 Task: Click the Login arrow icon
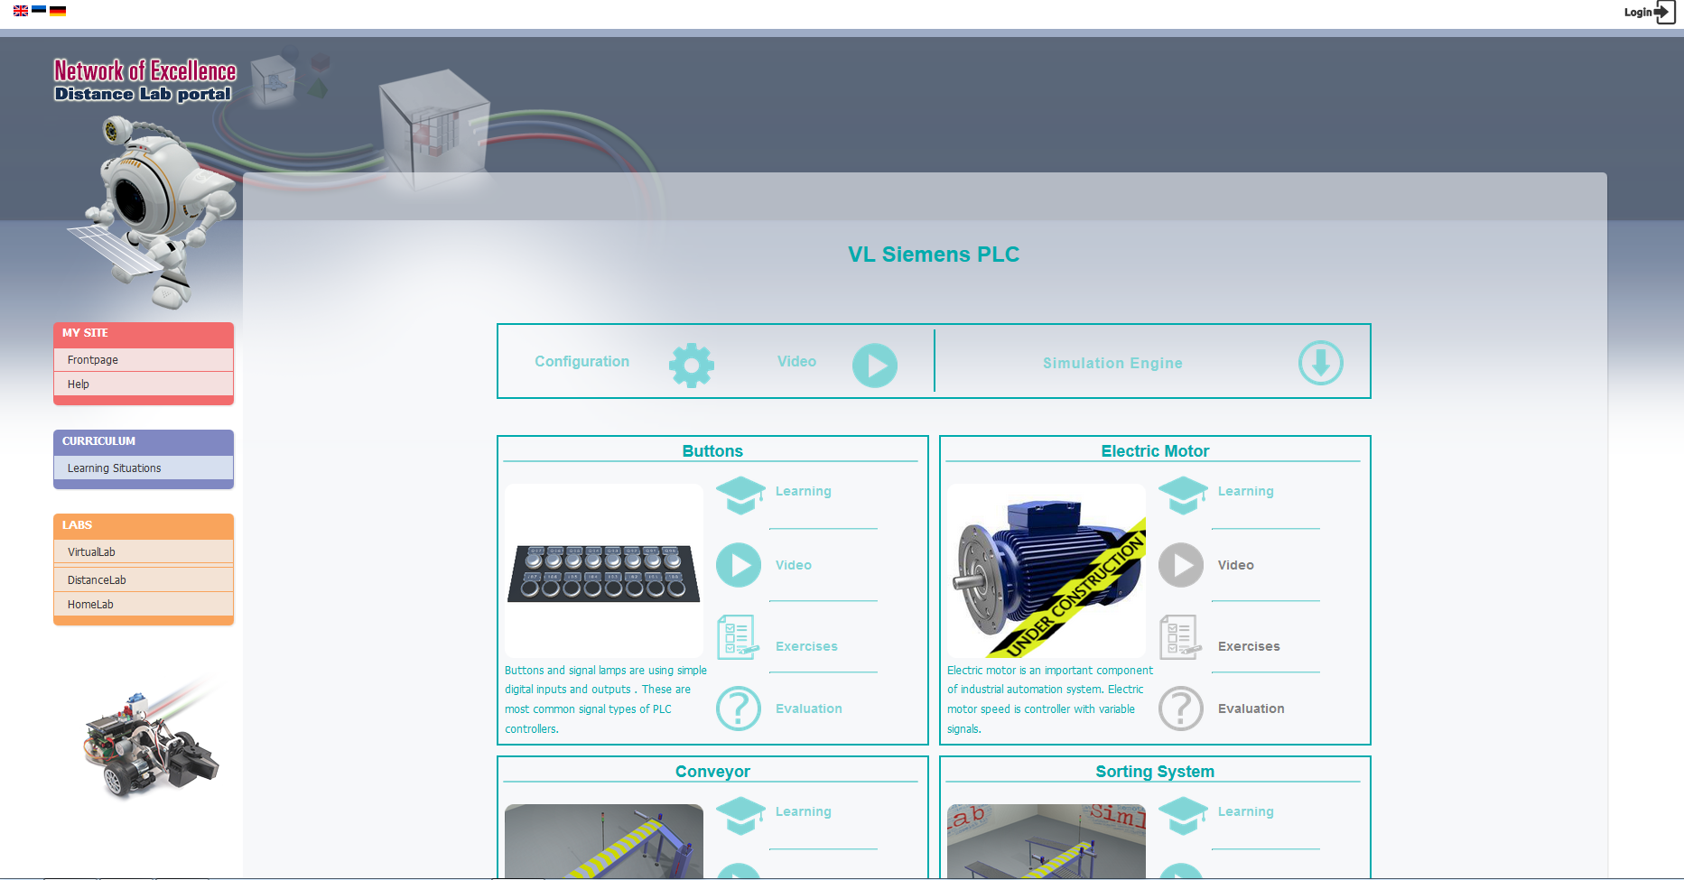pyautogui.click(x=1664, y=12)
